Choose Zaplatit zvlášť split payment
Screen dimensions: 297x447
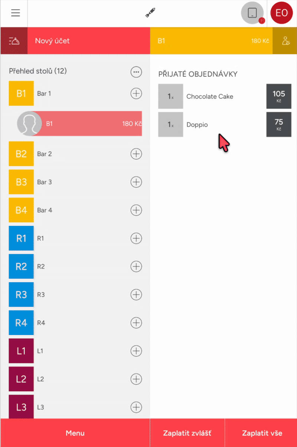[x=187, y=433]
